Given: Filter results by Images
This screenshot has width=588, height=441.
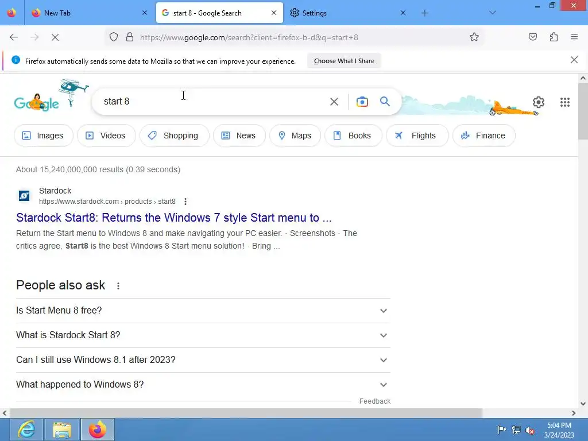Looking at the screenshot, I should pos(44,136).
